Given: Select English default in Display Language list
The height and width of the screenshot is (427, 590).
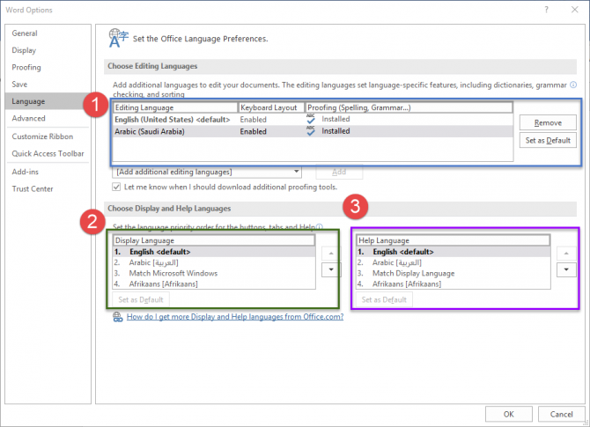Looking at the screenshot, I should click(214, 252).
